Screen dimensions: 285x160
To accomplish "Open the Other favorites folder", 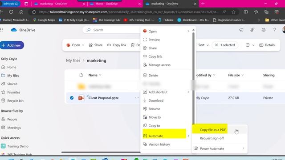I will [275, 20].
